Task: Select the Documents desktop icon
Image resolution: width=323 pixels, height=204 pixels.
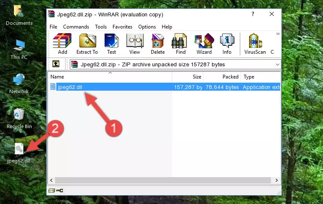Action: coord(19,16)
